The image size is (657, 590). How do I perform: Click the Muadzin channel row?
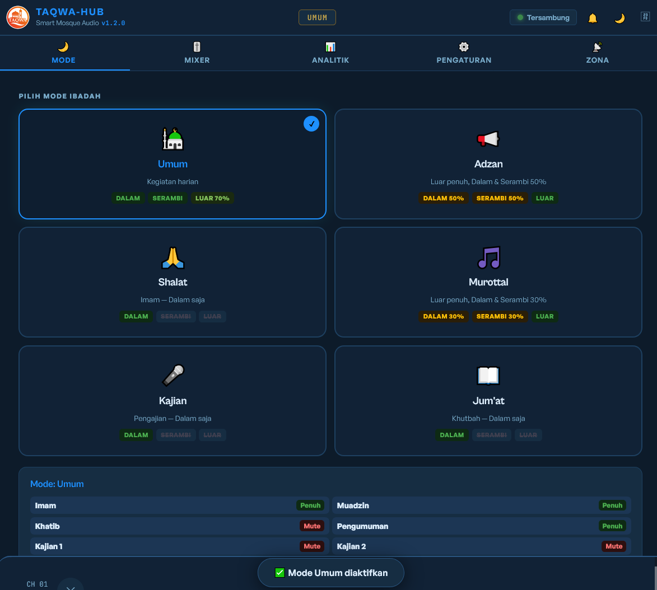click(482, 505)
